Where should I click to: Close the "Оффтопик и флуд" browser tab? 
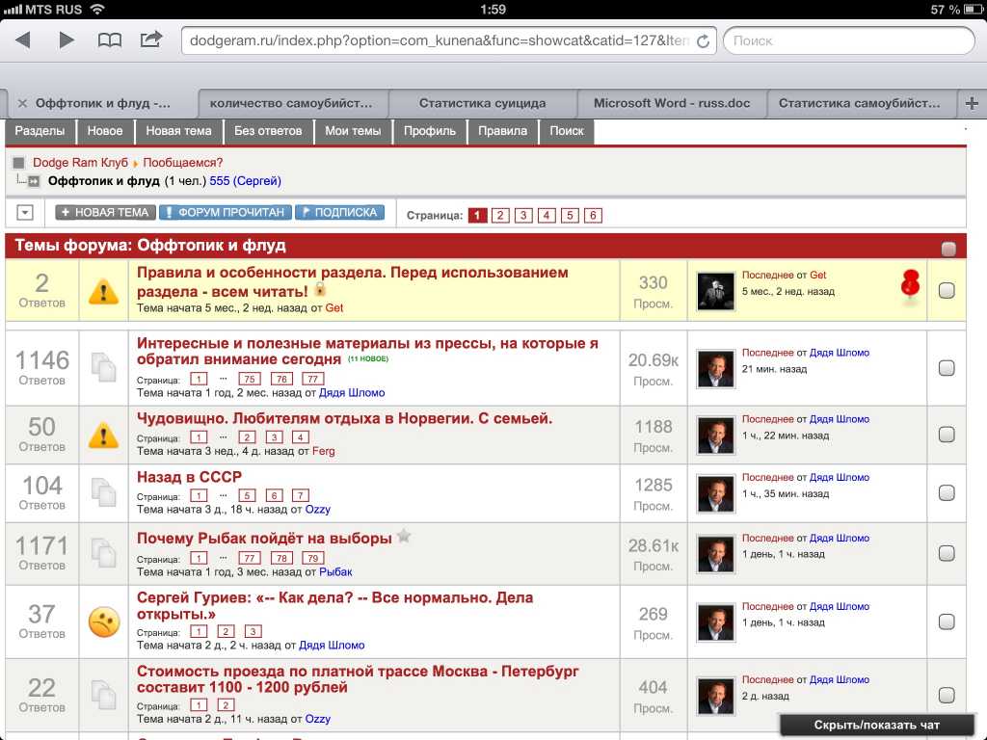22,103
